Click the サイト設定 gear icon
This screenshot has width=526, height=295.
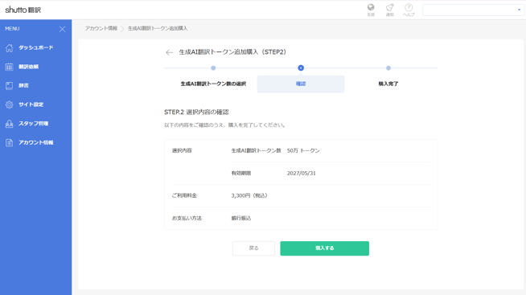pos(9,104)
